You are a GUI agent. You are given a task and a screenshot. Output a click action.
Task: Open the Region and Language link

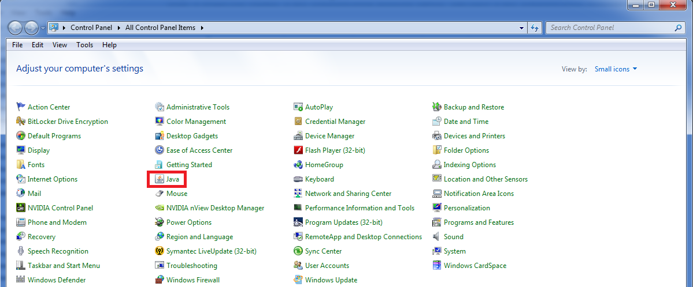200,237
